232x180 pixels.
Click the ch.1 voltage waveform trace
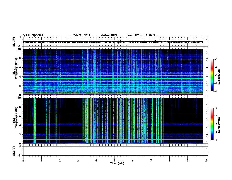tap(113, 42)
